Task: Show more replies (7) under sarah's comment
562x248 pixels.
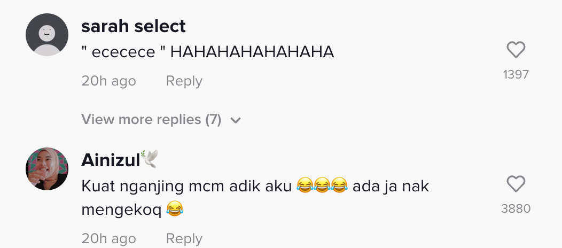Action: point(151,120)
